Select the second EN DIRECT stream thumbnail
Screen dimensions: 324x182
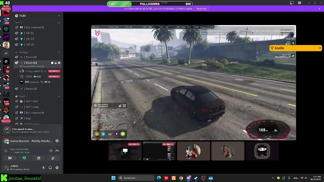[x=159, y=151]
